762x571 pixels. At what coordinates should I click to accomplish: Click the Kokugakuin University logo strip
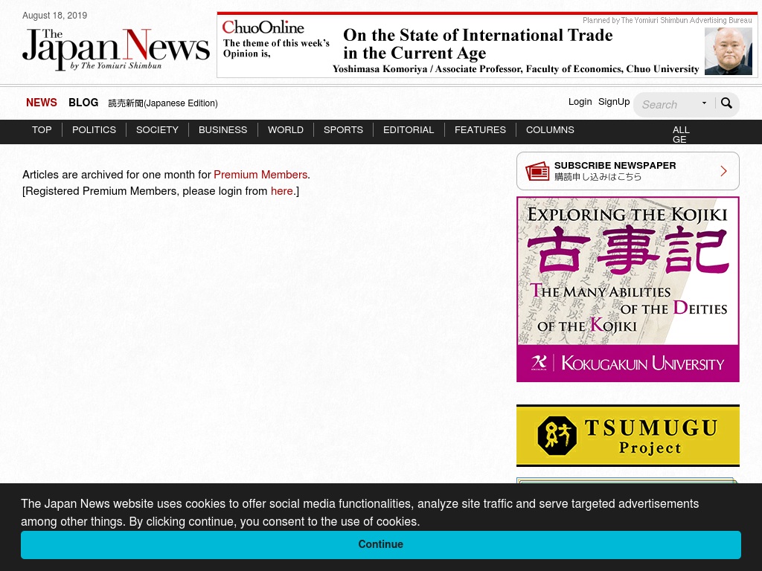pos(628,363)
